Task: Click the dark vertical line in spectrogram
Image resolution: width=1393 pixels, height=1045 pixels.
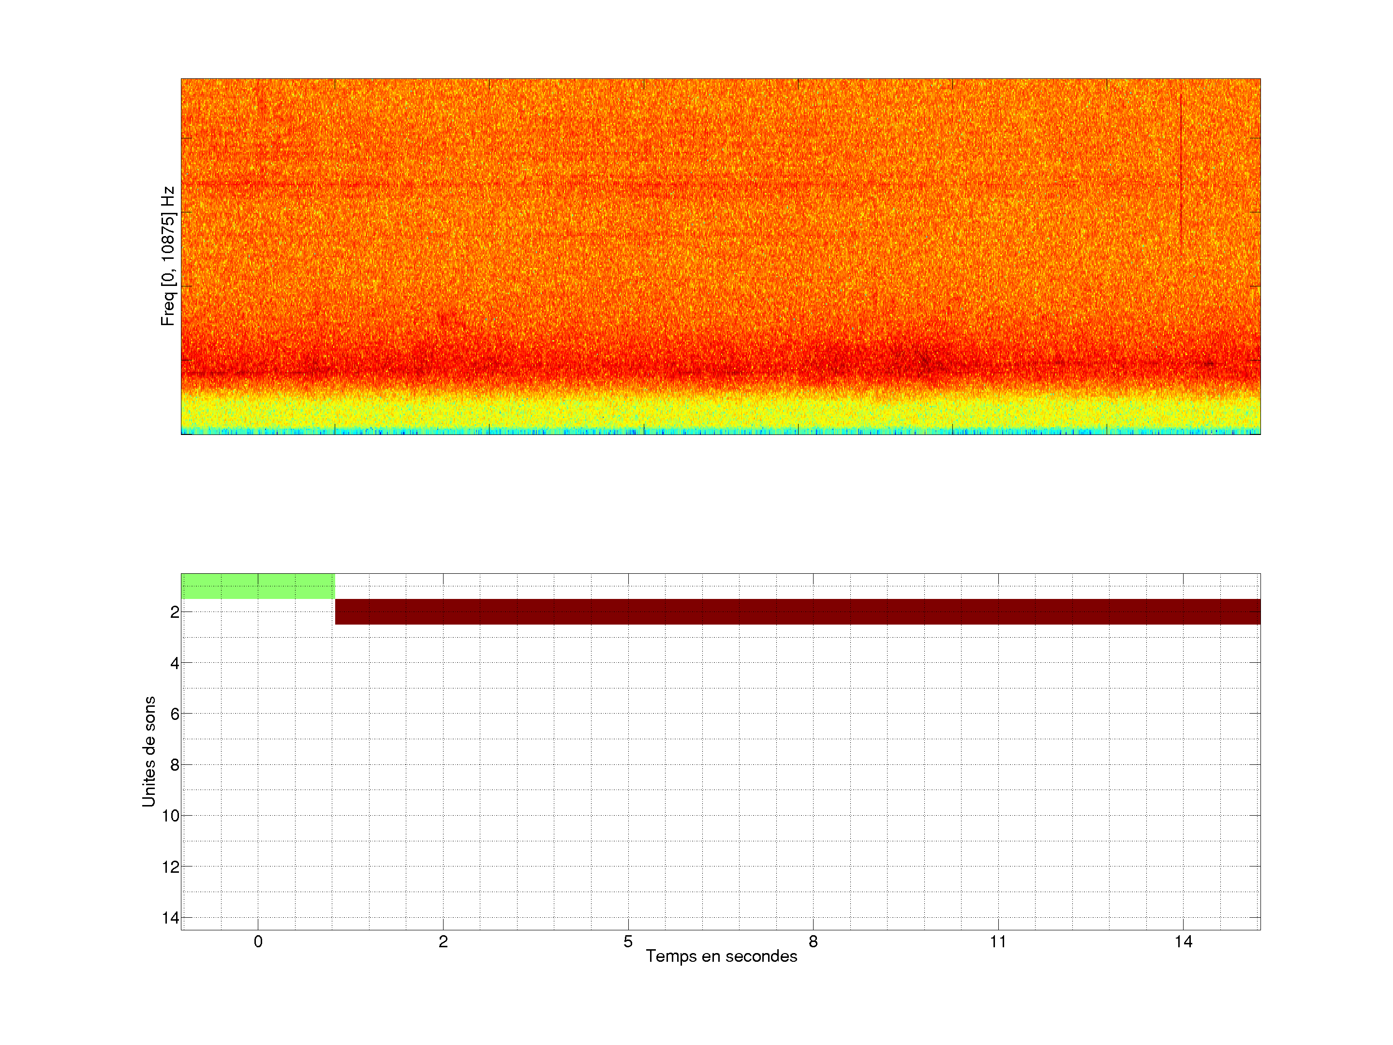Action: [x=1181, y=170]
